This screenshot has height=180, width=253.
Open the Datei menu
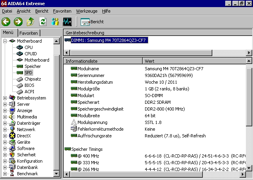tap(7, 11)
